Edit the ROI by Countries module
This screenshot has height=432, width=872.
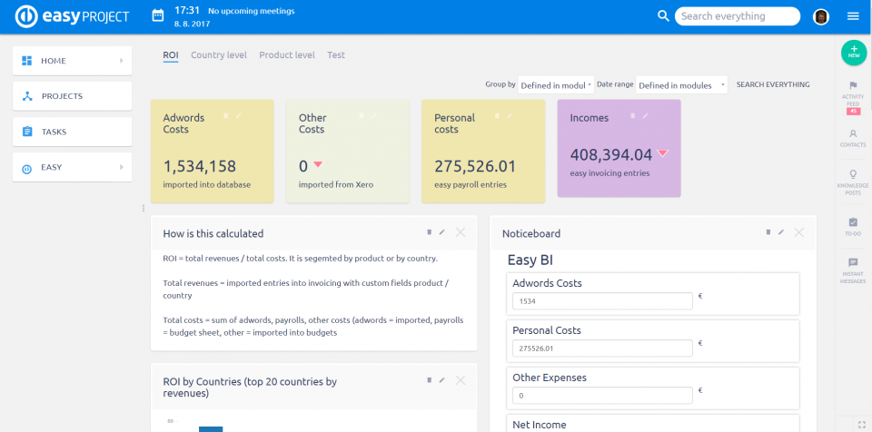(x=442, y=380)
